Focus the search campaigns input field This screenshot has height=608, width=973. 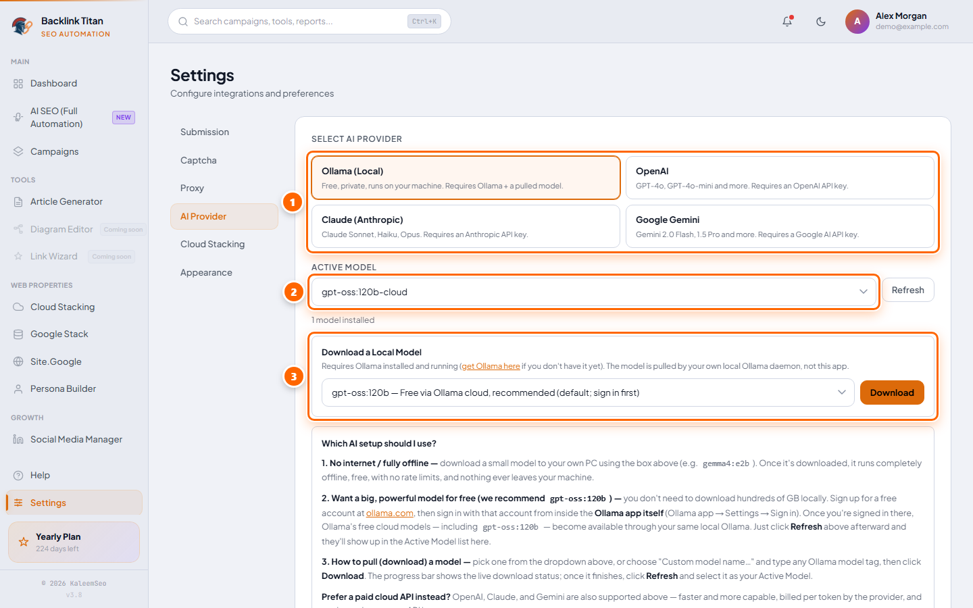(x=309, y=22)
